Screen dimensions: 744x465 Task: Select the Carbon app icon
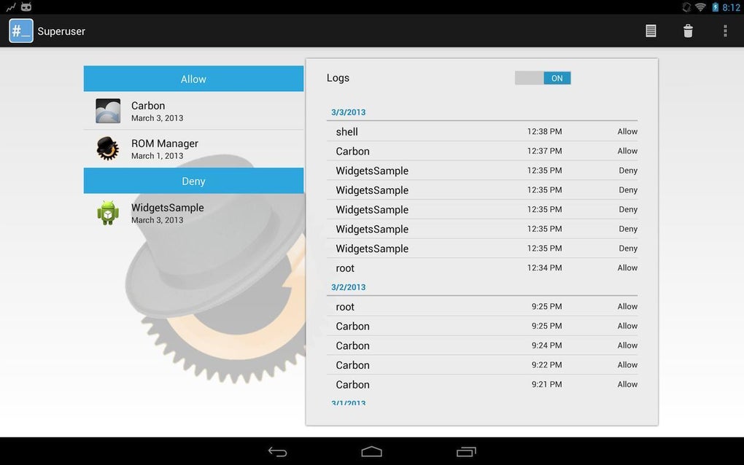(108, 111)
